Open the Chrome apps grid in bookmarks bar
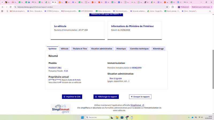This screenshot has width=214, height=120. point(2,11)
